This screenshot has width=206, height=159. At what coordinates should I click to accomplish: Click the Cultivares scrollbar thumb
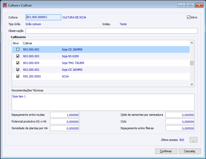click(192, 63)
